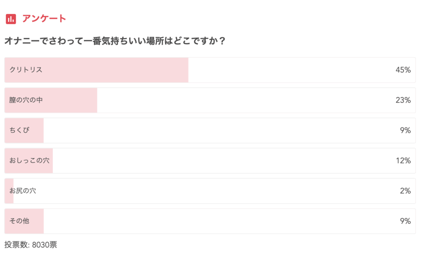423x266 pixels.
Task: Pick the その他 poll option label
Action: (19, 221)
